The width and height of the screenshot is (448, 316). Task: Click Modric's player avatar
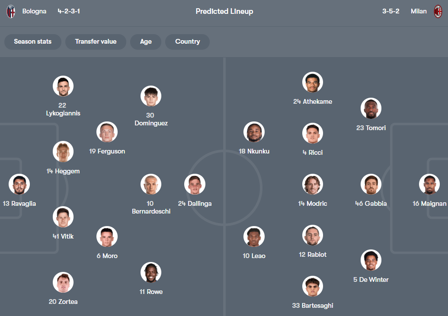pyautogui.click(x=313, y=185)
